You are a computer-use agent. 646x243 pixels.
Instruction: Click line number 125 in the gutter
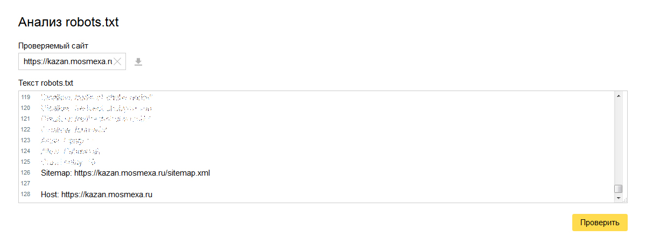pyautogui.click(x=25, y=162)
